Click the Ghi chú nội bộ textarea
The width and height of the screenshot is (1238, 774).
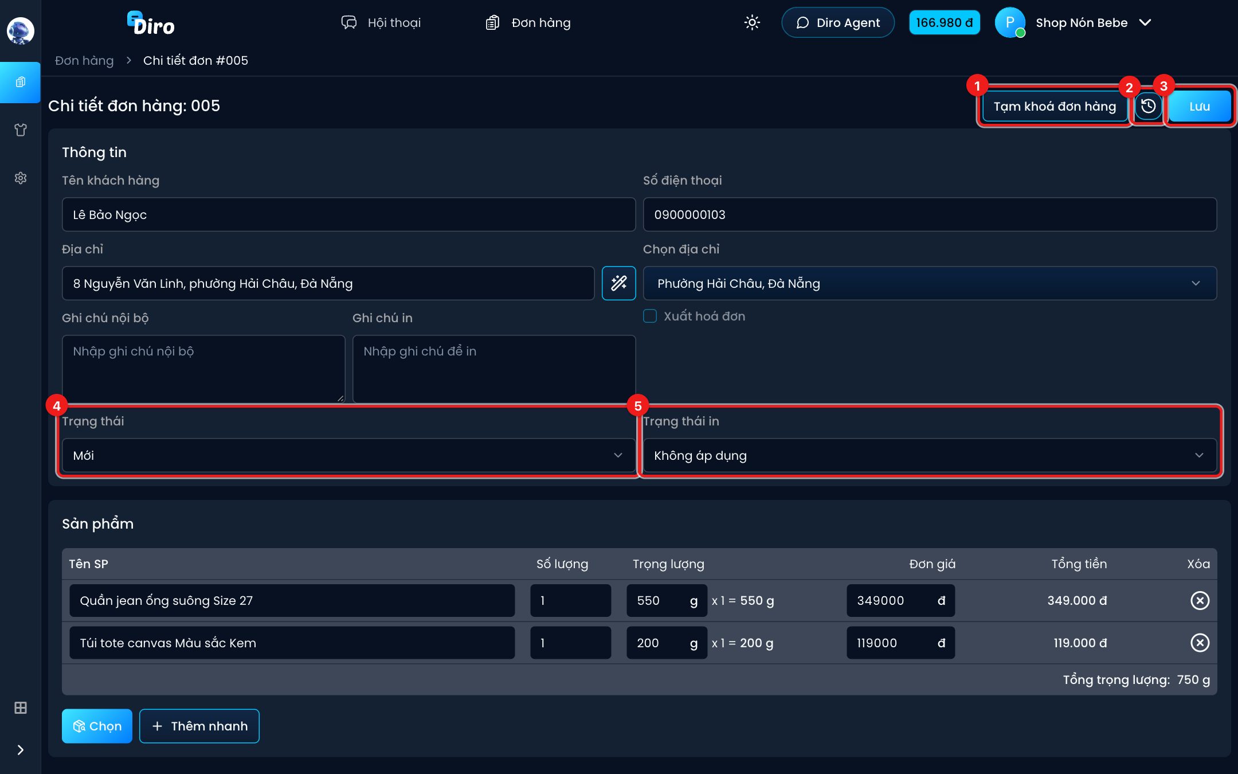(x=203, y=369)
